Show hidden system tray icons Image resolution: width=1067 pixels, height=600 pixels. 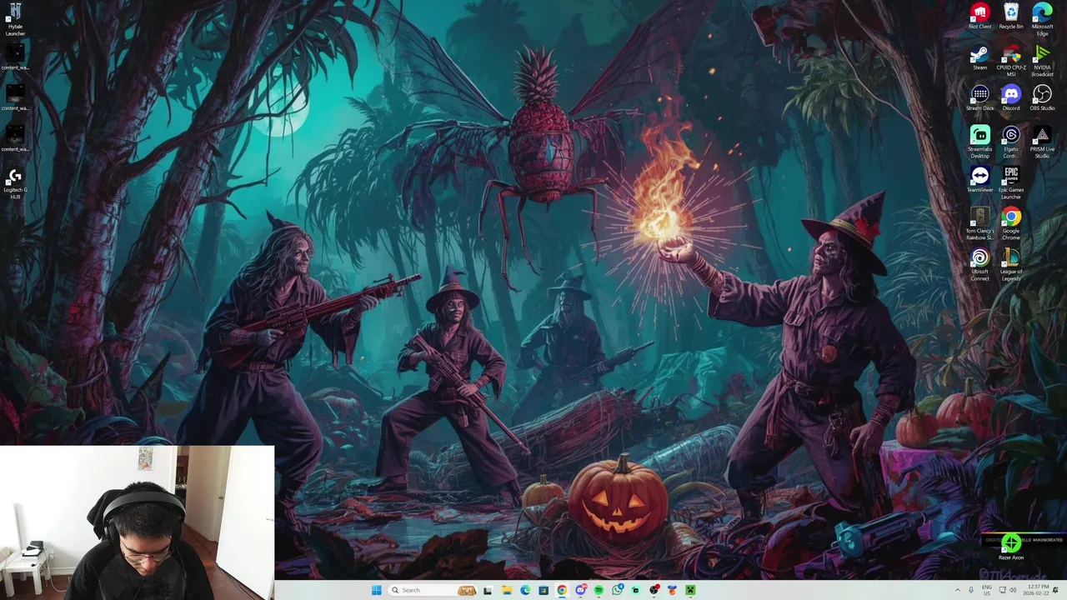pos(958,590)
